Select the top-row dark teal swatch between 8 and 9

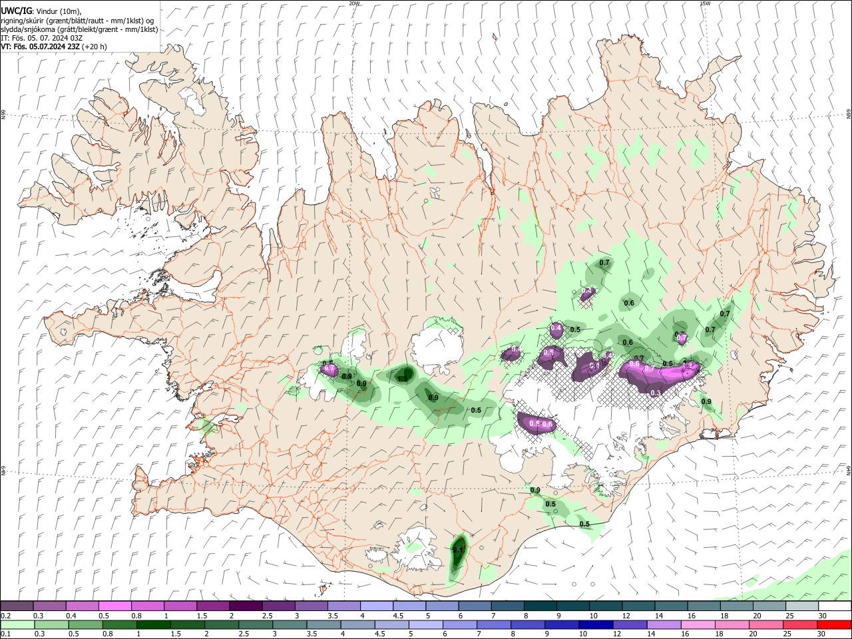click(540, 606)
